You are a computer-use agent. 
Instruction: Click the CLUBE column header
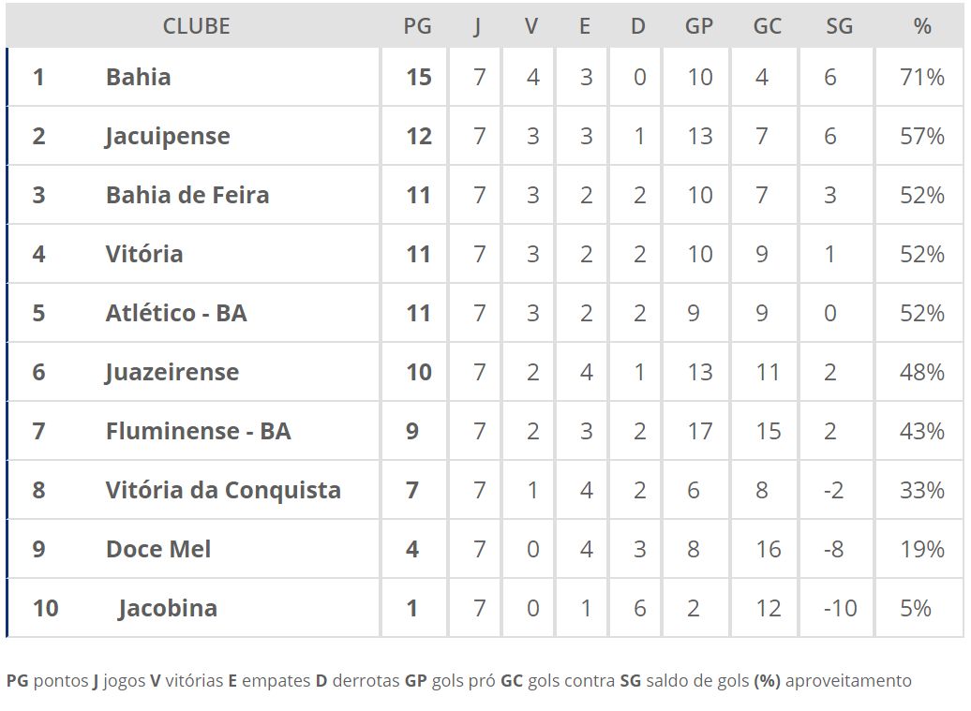click(x=196, y=26)
